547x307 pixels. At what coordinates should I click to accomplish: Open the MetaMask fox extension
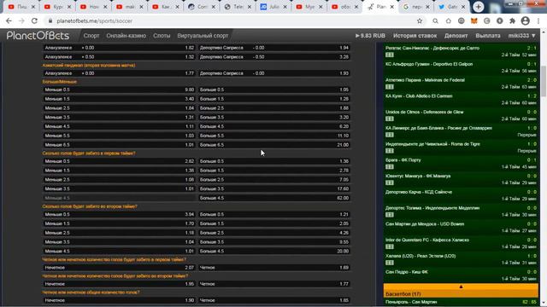coord(474,20)
